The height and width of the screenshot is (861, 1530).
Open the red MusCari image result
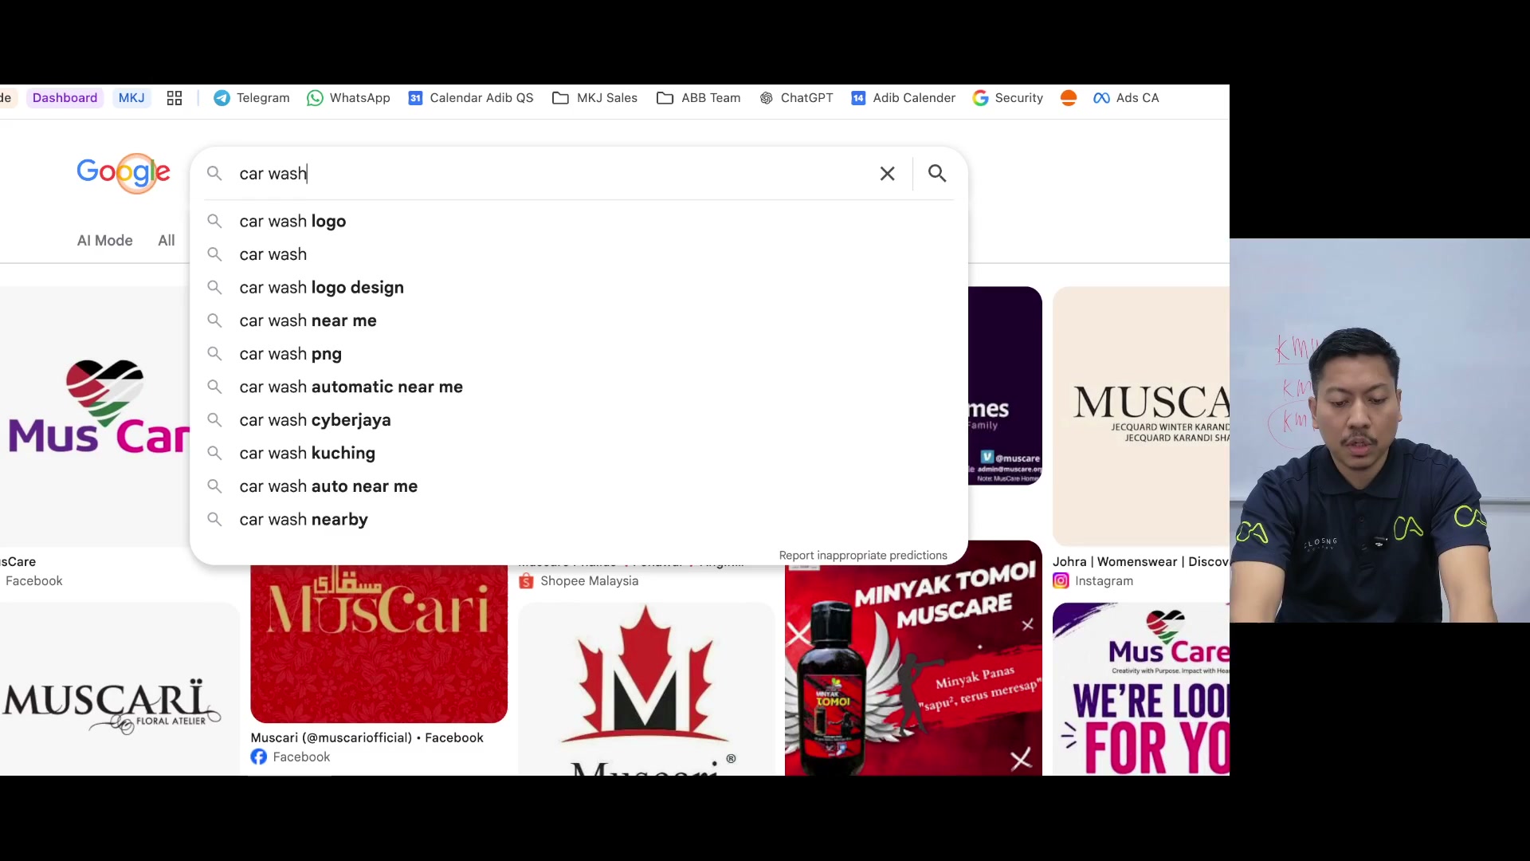click(x=379, y=643)
